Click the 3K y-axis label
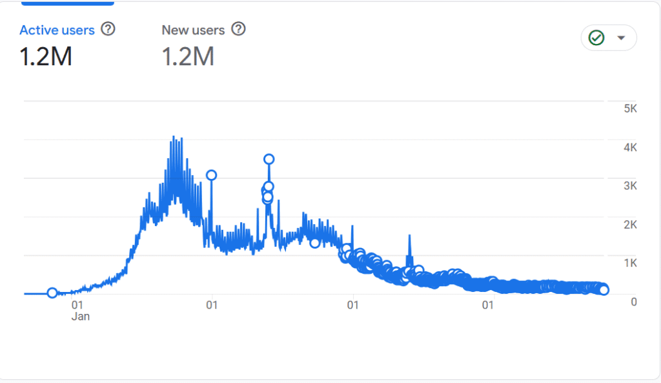Viewport: 661px width, 383px height. pos(630,186)
